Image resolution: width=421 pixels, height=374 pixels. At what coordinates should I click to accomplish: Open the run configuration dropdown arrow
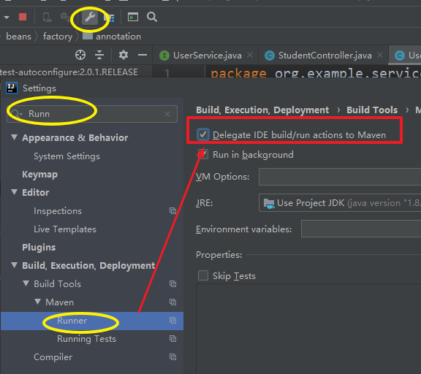click(7, 18)
